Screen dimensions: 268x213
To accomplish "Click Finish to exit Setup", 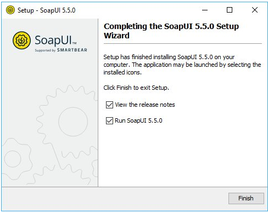I will [246, 198].
